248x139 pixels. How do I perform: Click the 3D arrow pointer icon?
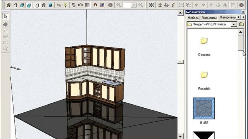[x=167, y=5]
